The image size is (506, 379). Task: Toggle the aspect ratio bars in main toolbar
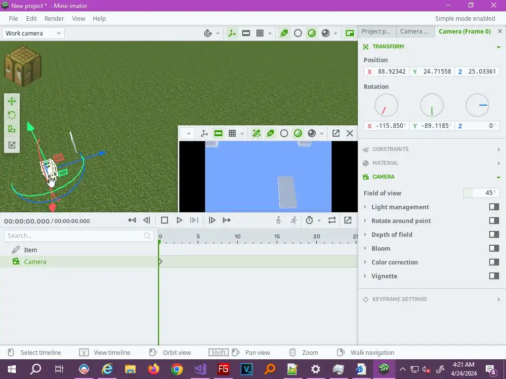(246, 33)
